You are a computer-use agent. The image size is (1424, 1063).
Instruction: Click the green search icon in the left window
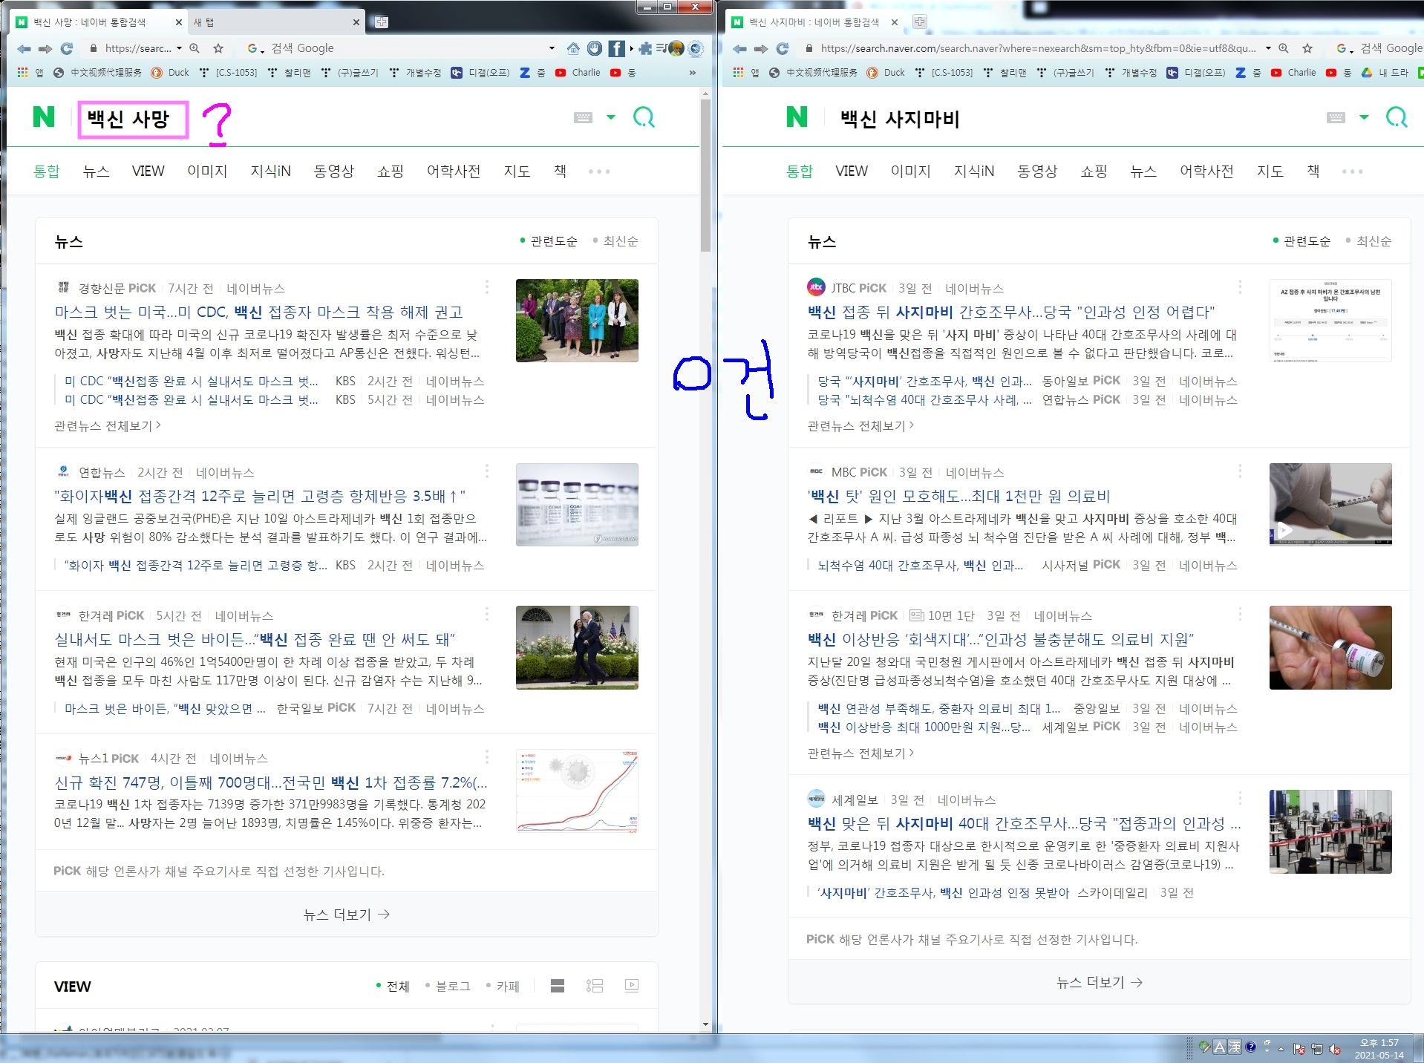[x=644, y=117]
